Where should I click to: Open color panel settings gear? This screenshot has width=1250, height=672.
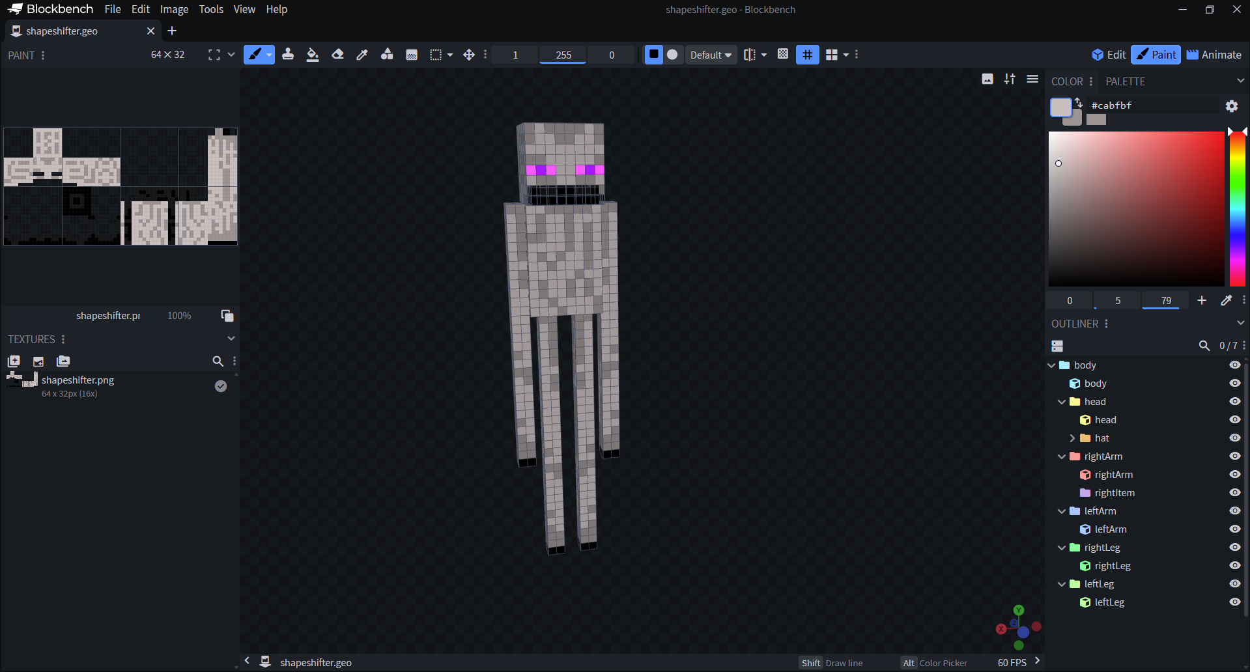pyautogui.click(x=1232, y=105)
